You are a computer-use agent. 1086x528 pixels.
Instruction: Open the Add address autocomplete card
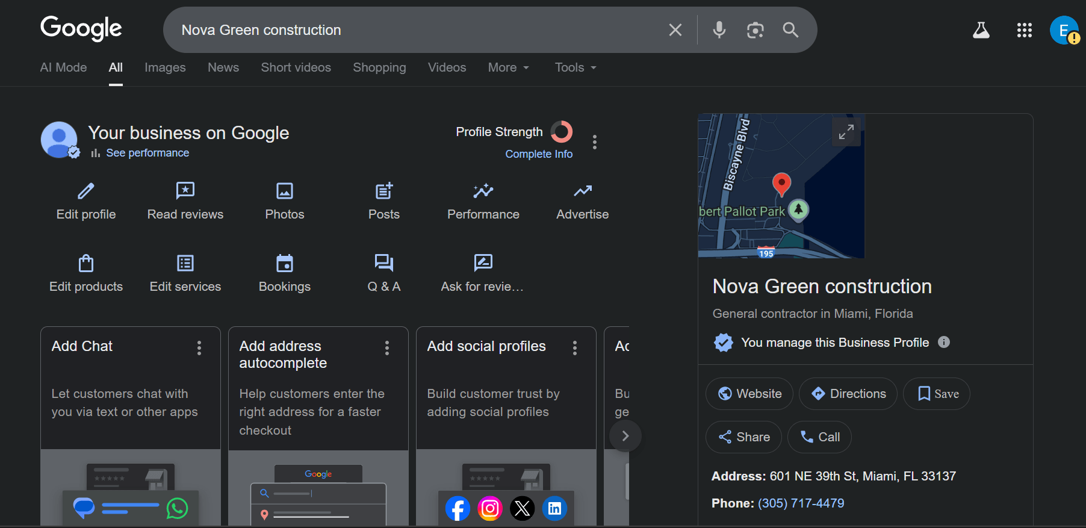318,426
